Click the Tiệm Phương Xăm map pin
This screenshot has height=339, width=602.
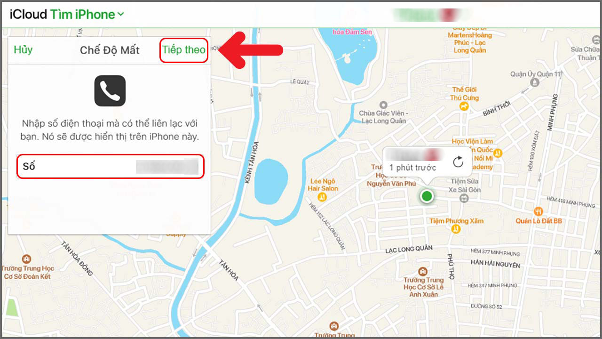pos(455,229)
